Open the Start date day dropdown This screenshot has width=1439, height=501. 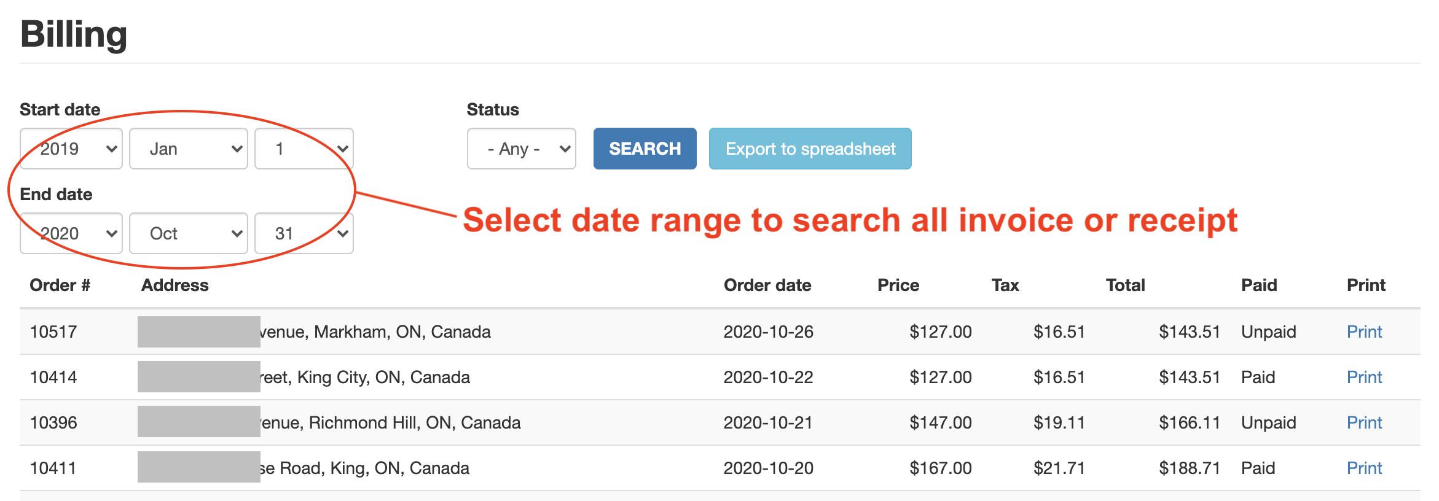point(304,149)
